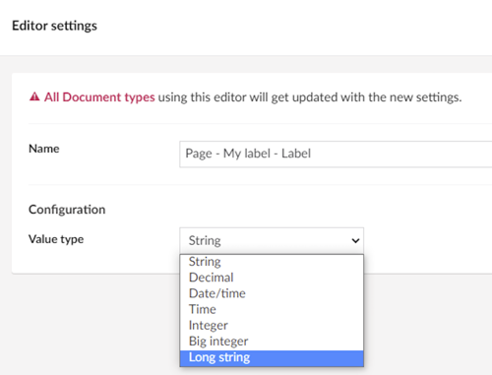
Task: Collapse the dropdown using the chevron arrow
Action: 355,241
